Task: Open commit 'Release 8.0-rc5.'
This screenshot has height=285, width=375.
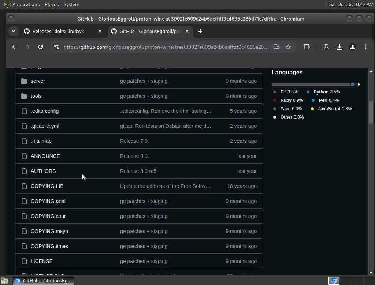Action: (139, 171)
